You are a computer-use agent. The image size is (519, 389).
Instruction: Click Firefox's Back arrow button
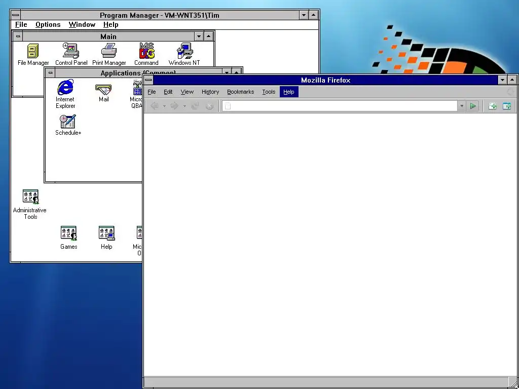pos(155,106)
